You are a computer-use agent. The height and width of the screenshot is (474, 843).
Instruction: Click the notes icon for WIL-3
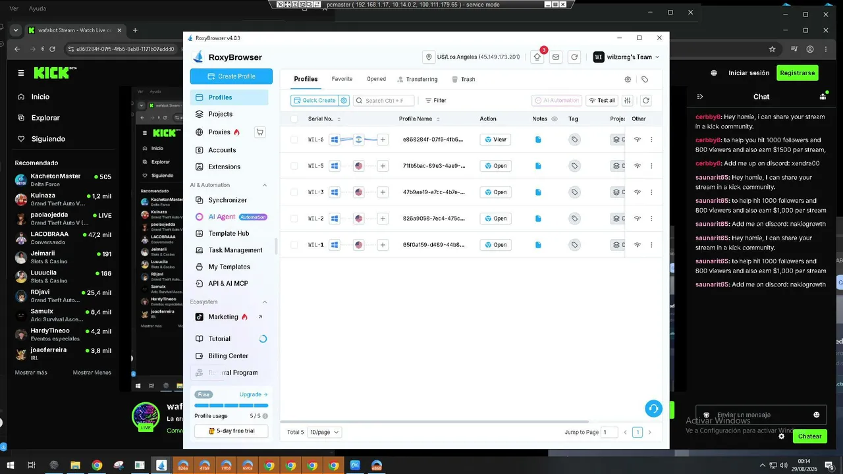point(538,192)
